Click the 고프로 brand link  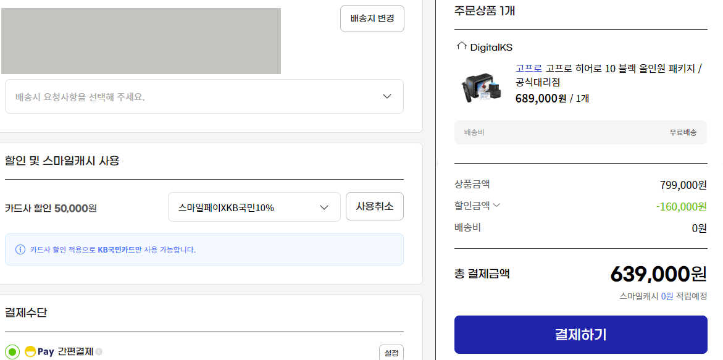coord(529,68)
